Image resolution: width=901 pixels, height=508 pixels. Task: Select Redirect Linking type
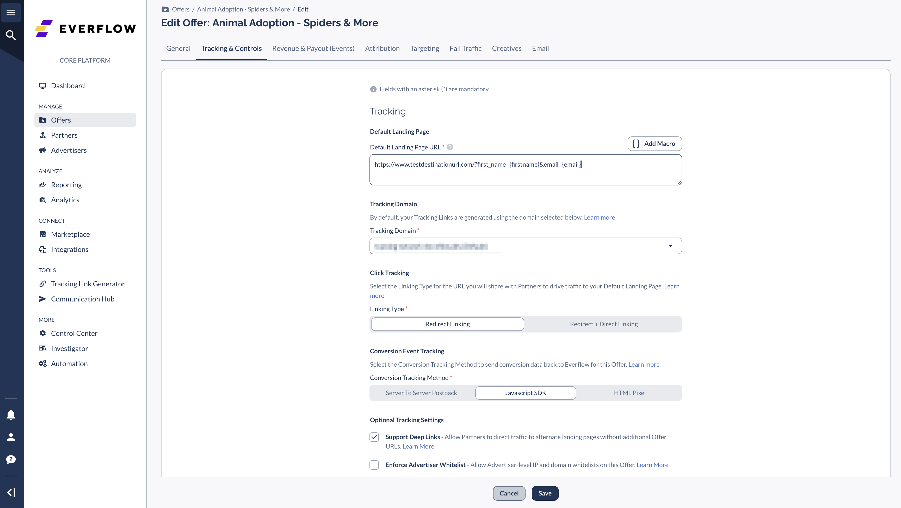coord(447,324)
